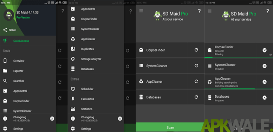The image size is (273, 132).
Task: Tap the CorpseFinder ghost icon in the Extras drawer
Action: click(73, 19)
